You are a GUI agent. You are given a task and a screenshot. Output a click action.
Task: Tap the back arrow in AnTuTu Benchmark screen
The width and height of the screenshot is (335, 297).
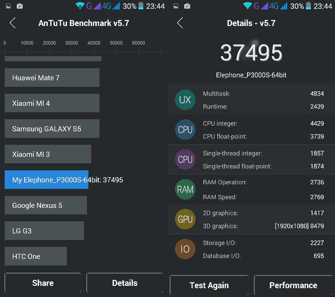[x=13, y=23]
